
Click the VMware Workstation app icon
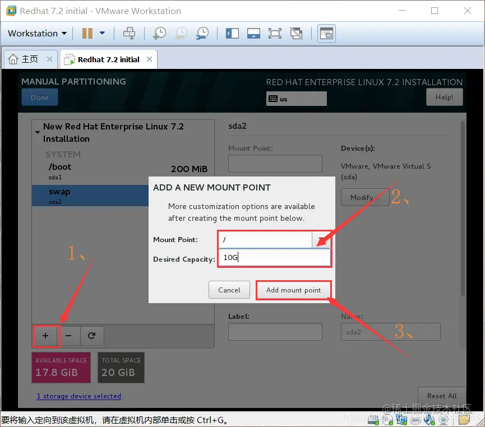point(11,11)
